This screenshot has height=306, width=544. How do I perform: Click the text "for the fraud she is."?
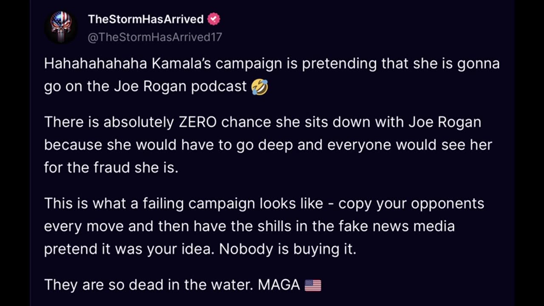[111, 167]
